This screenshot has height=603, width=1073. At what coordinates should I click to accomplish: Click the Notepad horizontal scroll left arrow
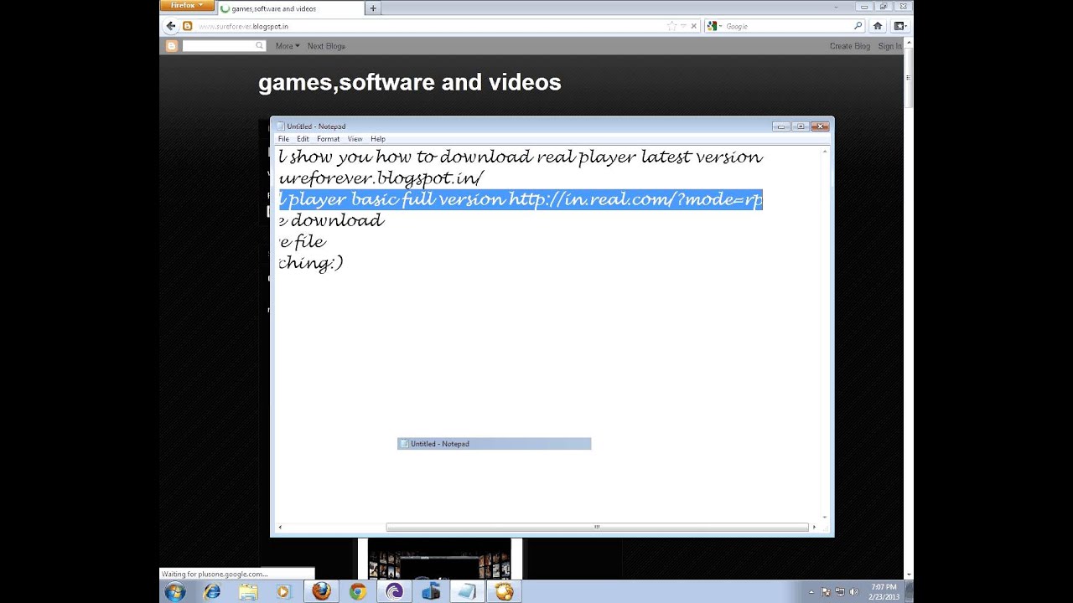click(x=280, y=527)
